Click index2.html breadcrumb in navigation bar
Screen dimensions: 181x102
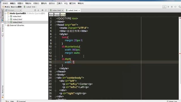[30, 7]
